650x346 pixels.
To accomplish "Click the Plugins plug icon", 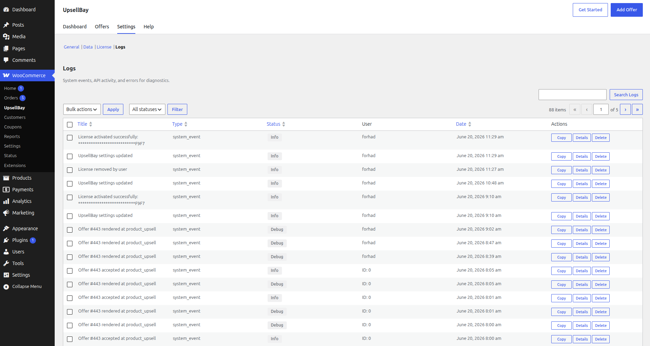I will coord(6,240).
